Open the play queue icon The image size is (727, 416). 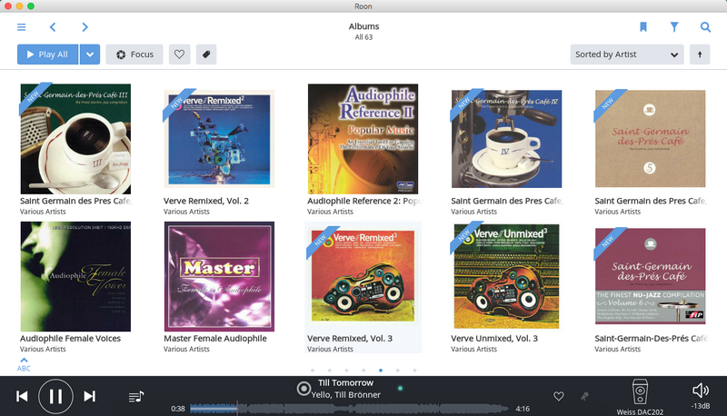point(136,396)
